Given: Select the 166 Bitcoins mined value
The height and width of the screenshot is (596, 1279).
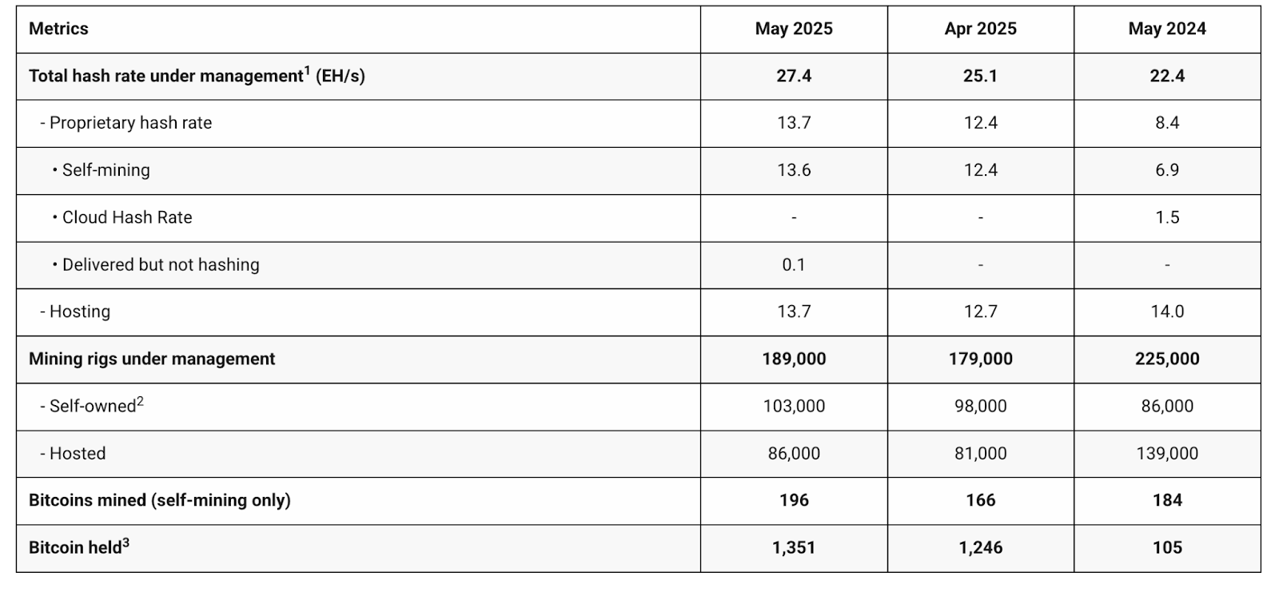Looking at the screenshot, I should [x=980, y=500].
